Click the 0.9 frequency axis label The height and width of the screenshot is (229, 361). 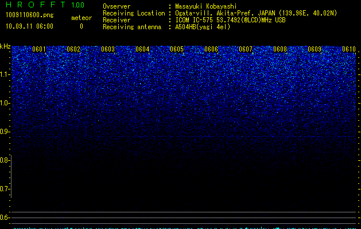pos(5,132)
